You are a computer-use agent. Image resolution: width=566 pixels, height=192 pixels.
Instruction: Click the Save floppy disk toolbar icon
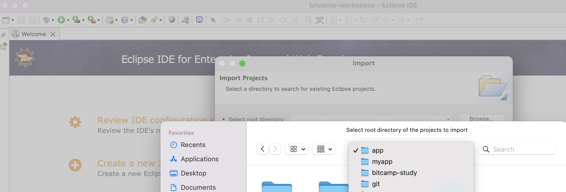21,20
